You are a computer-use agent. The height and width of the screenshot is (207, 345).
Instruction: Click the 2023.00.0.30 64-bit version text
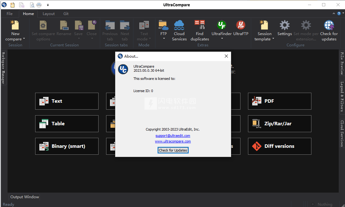click(x=149, y=70)
